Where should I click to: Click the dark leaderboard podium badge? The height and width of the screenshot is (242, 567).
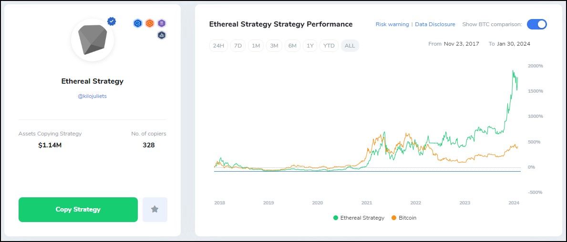pos(162,35)
